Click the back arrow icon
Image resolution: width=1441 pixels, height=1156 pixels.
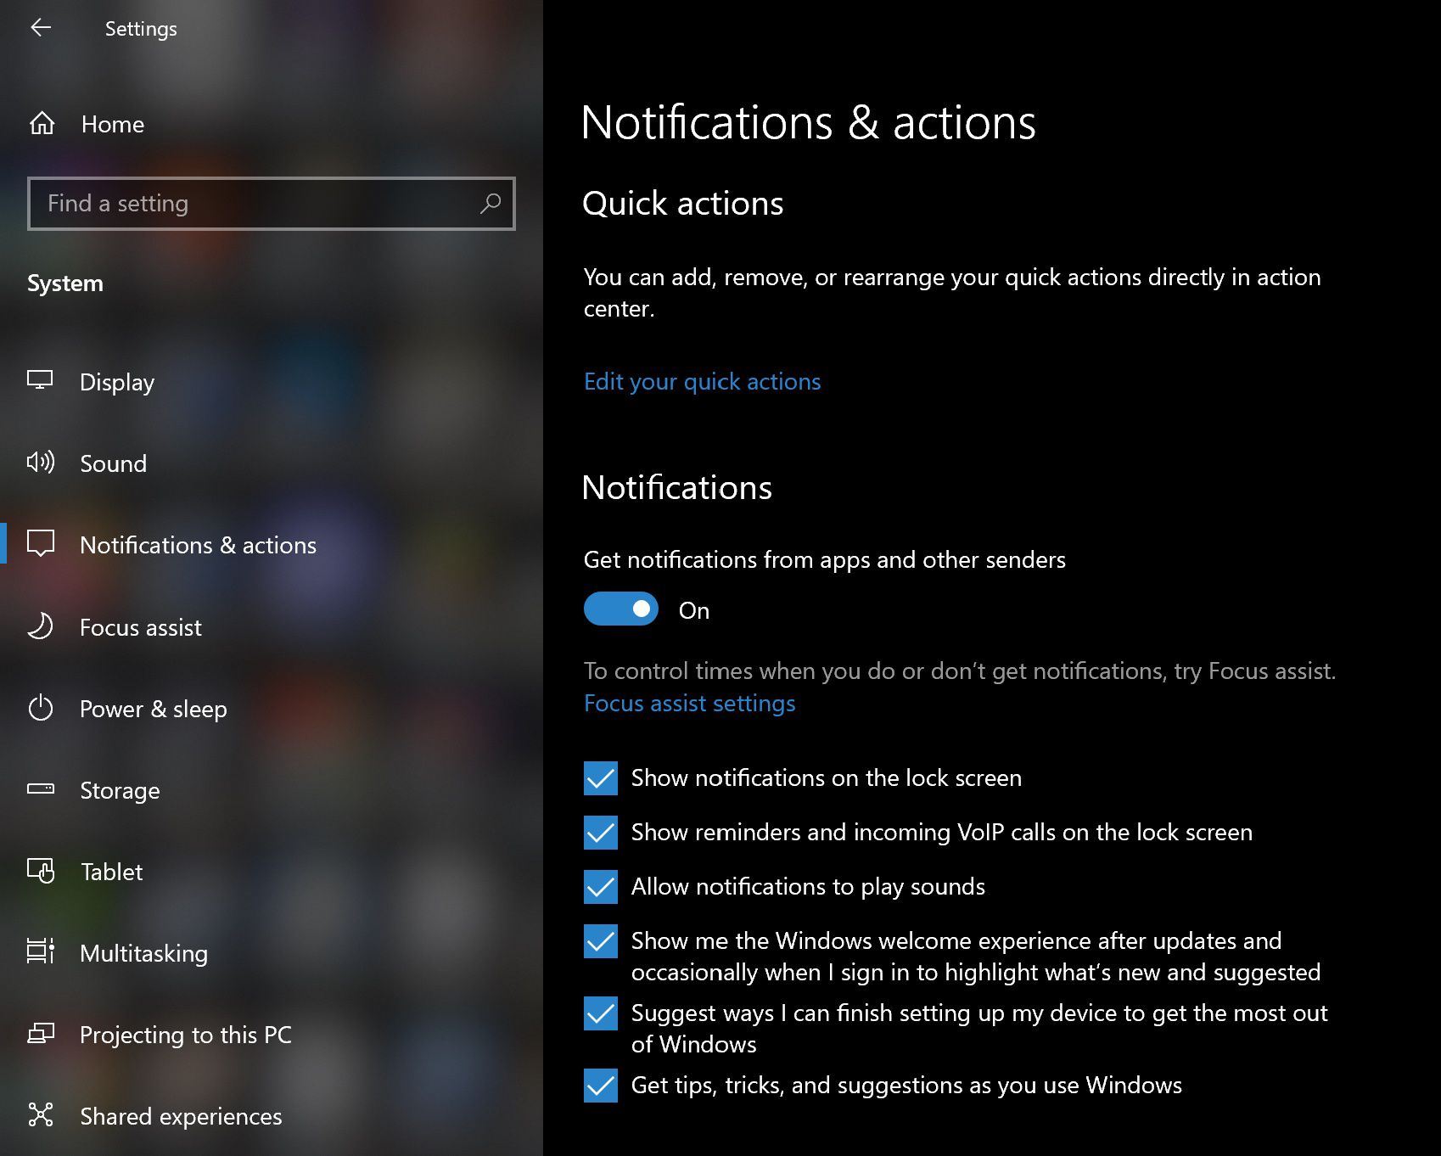[41, 28]
